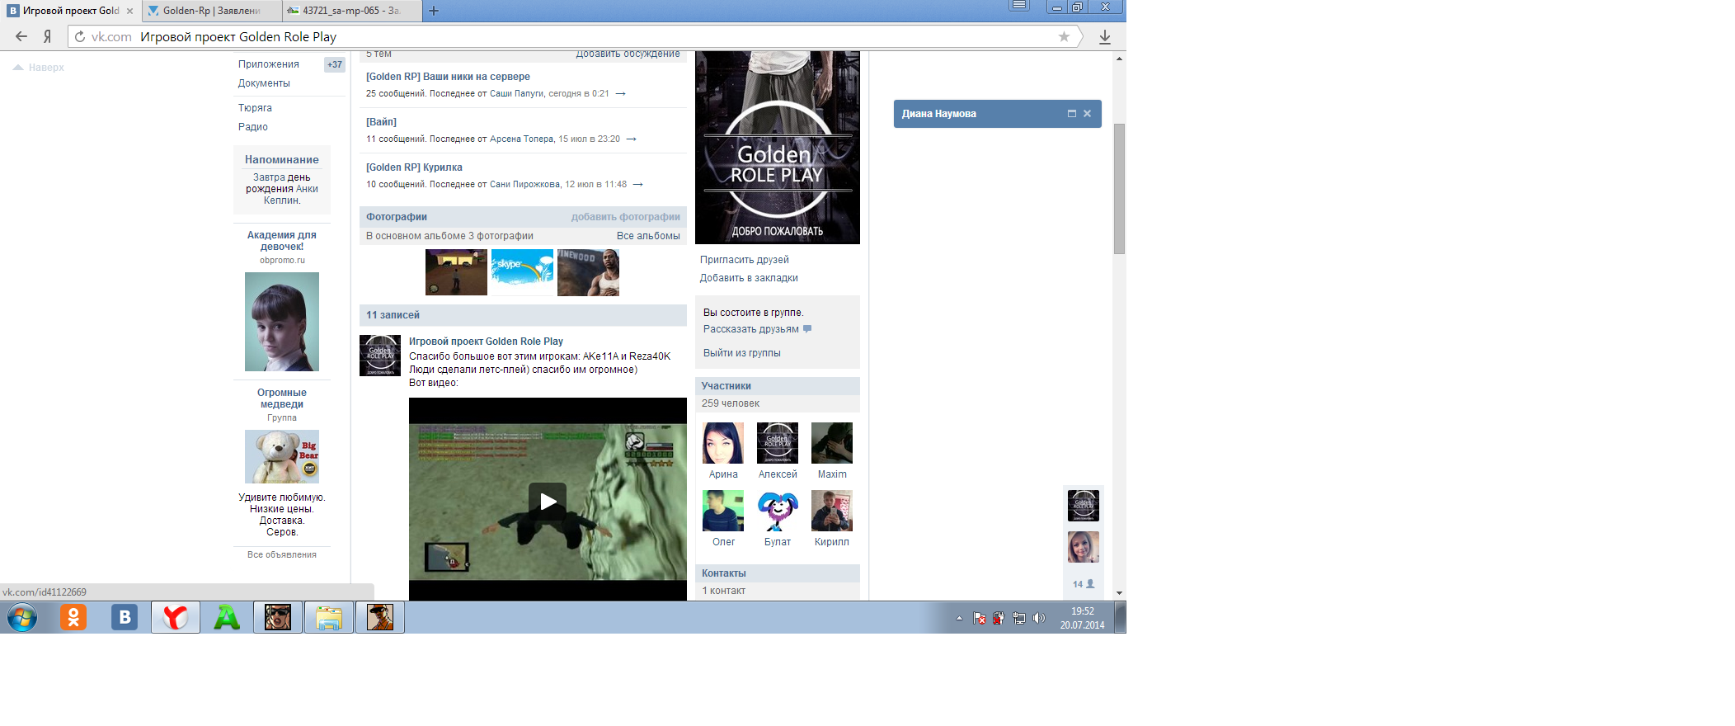Open member Кирилл's avatar
1735x726 pixels.
832,511
